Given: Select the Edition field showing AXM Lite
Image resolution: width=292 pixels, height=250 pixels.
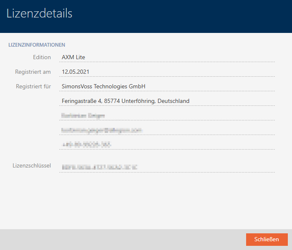Looking at the screenshot, I should tap(167, 57).
